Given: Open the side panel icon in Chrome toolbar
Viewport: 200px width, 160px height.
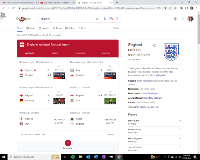Looking at the screenshot, I should (186, 8).
